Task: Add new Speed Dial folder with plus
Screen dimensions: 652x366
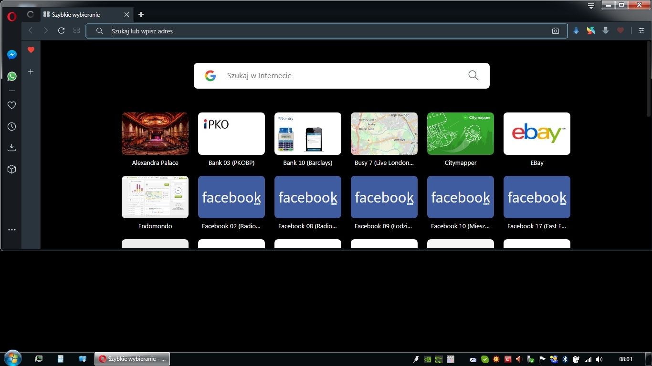Action: click(31, 71)
